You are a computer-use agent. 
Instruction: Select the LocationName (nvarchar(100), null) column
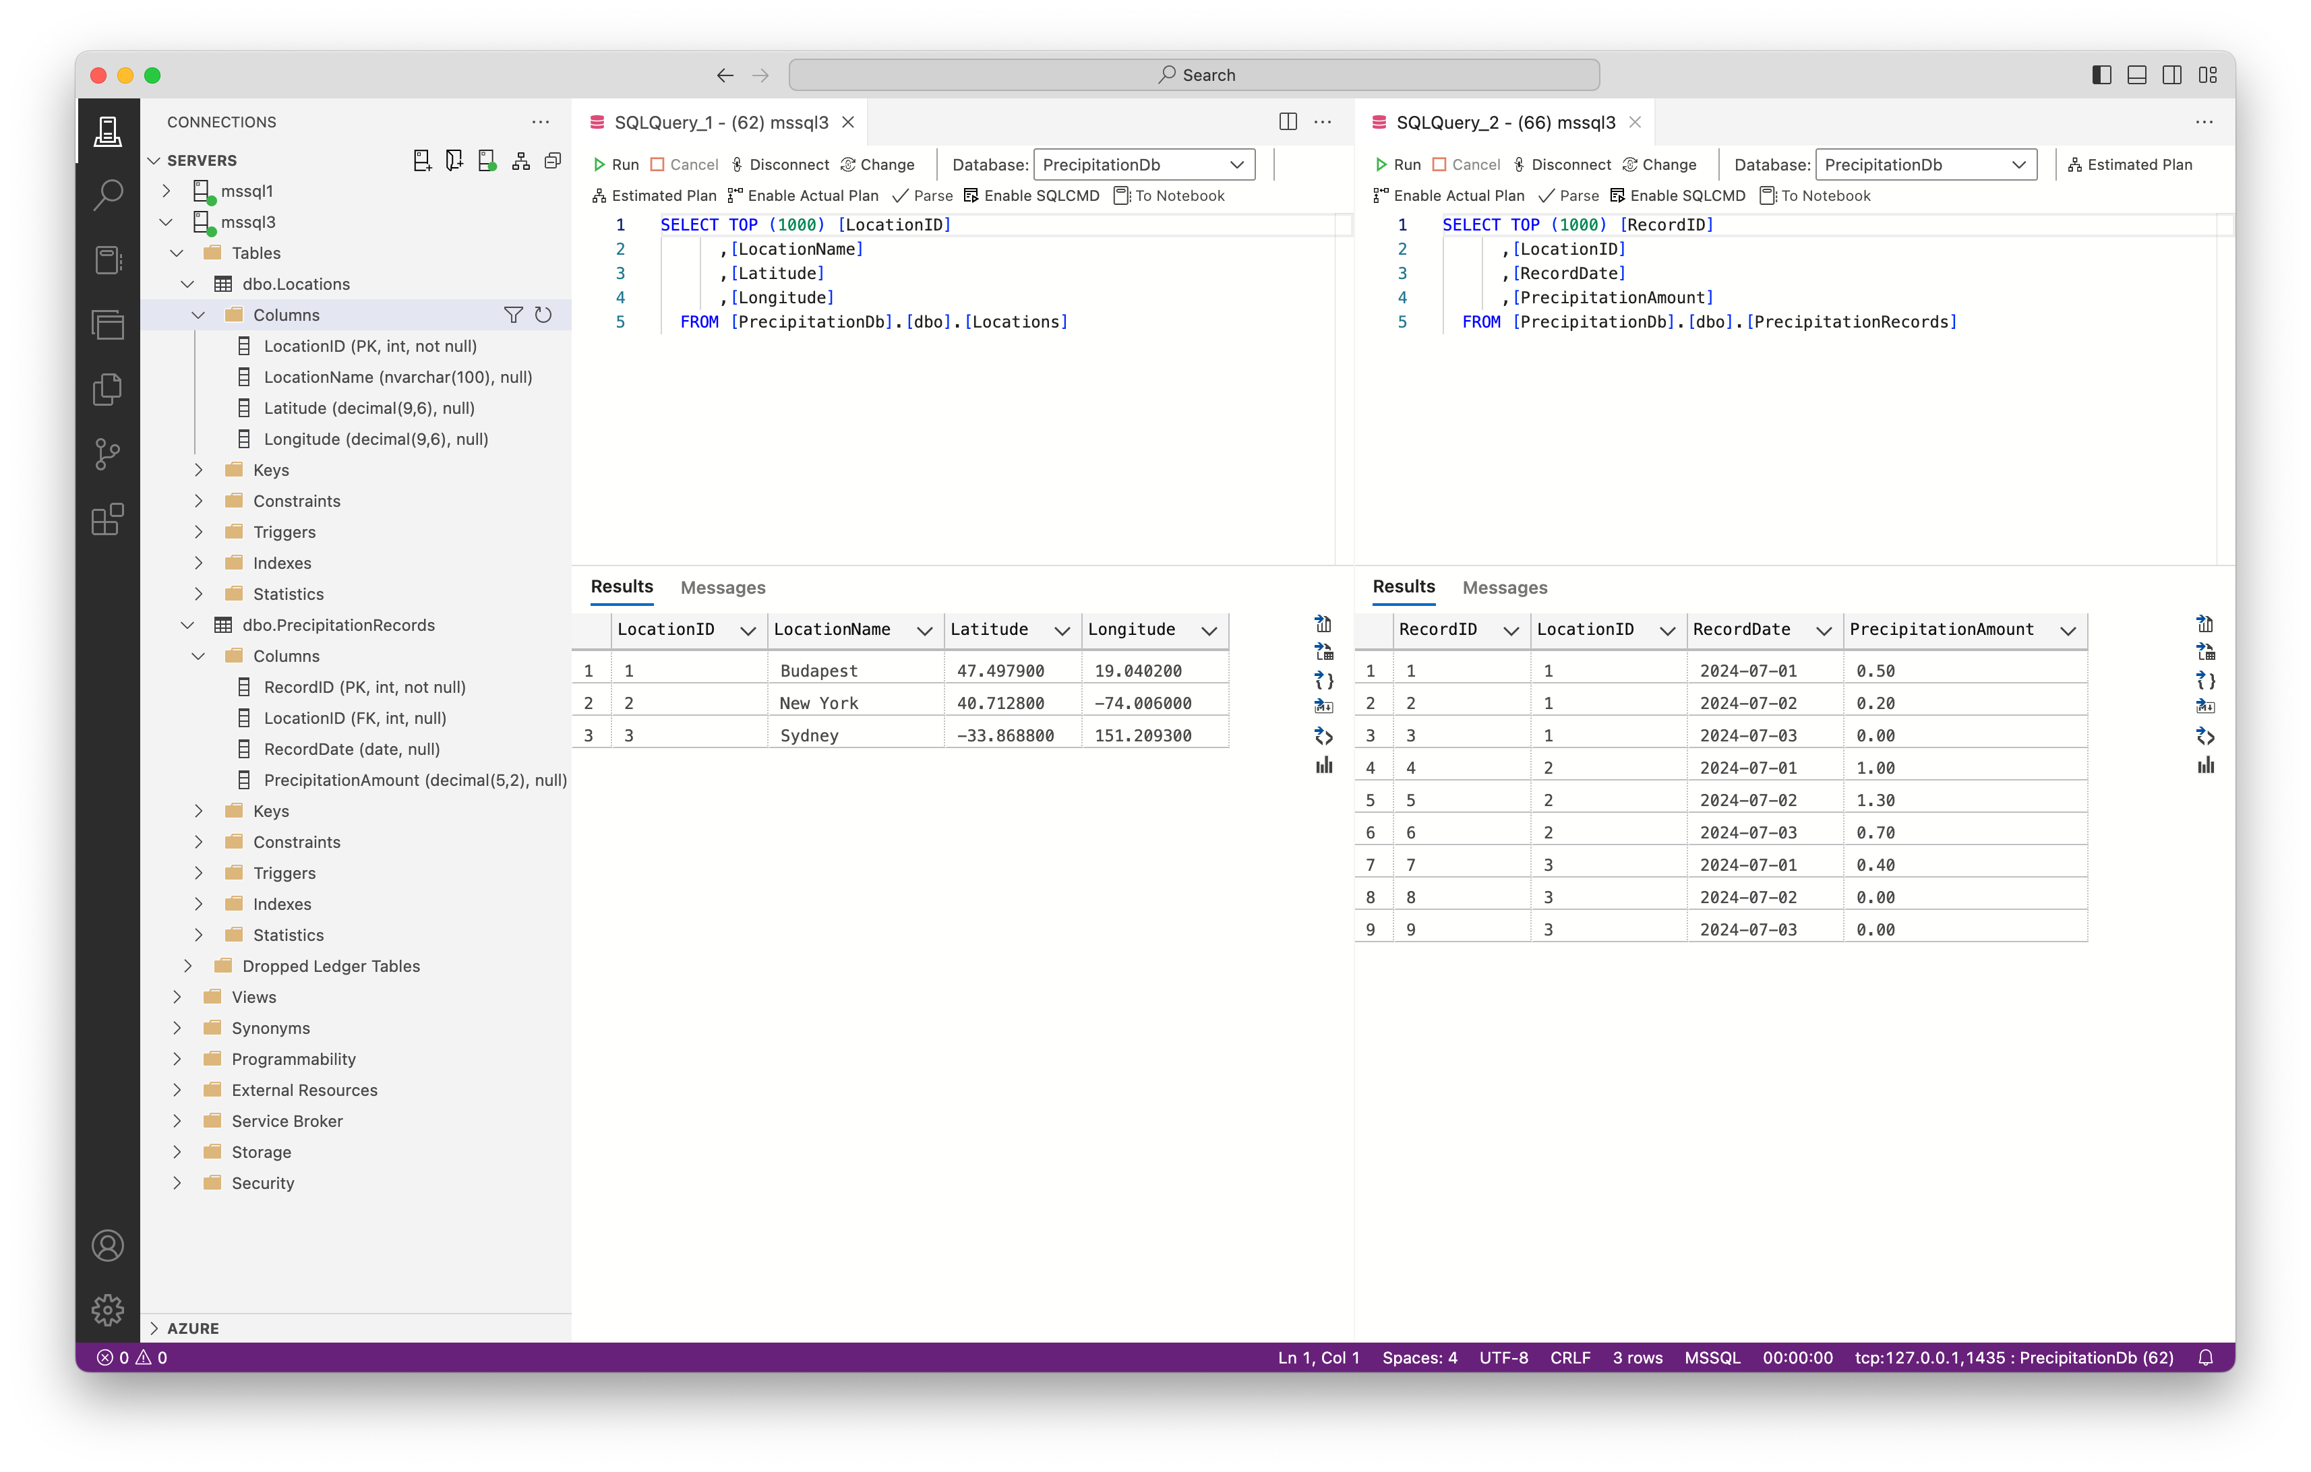[x=397, y=377]
